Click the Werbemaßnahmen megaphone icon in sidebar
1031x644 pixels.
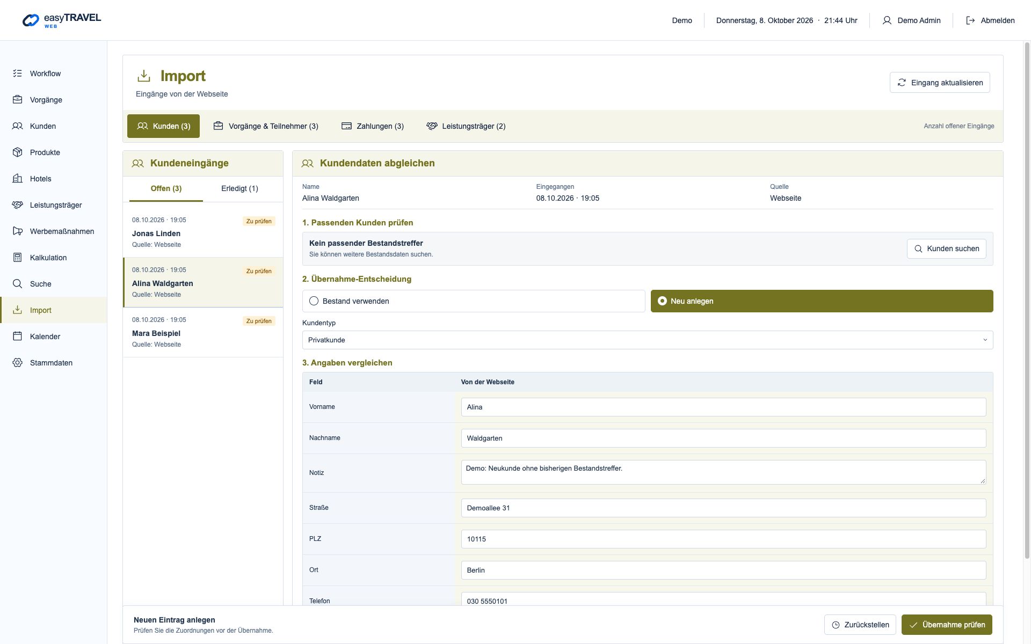pos(18,231)
